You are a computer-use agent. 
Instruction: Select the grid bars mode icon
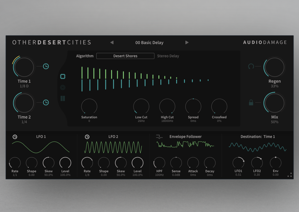coord(63,98)
